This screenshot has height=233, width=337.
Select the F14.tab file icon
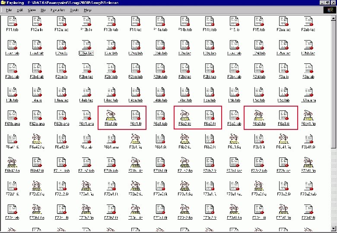pyautogui.click(x=136, y=22)
